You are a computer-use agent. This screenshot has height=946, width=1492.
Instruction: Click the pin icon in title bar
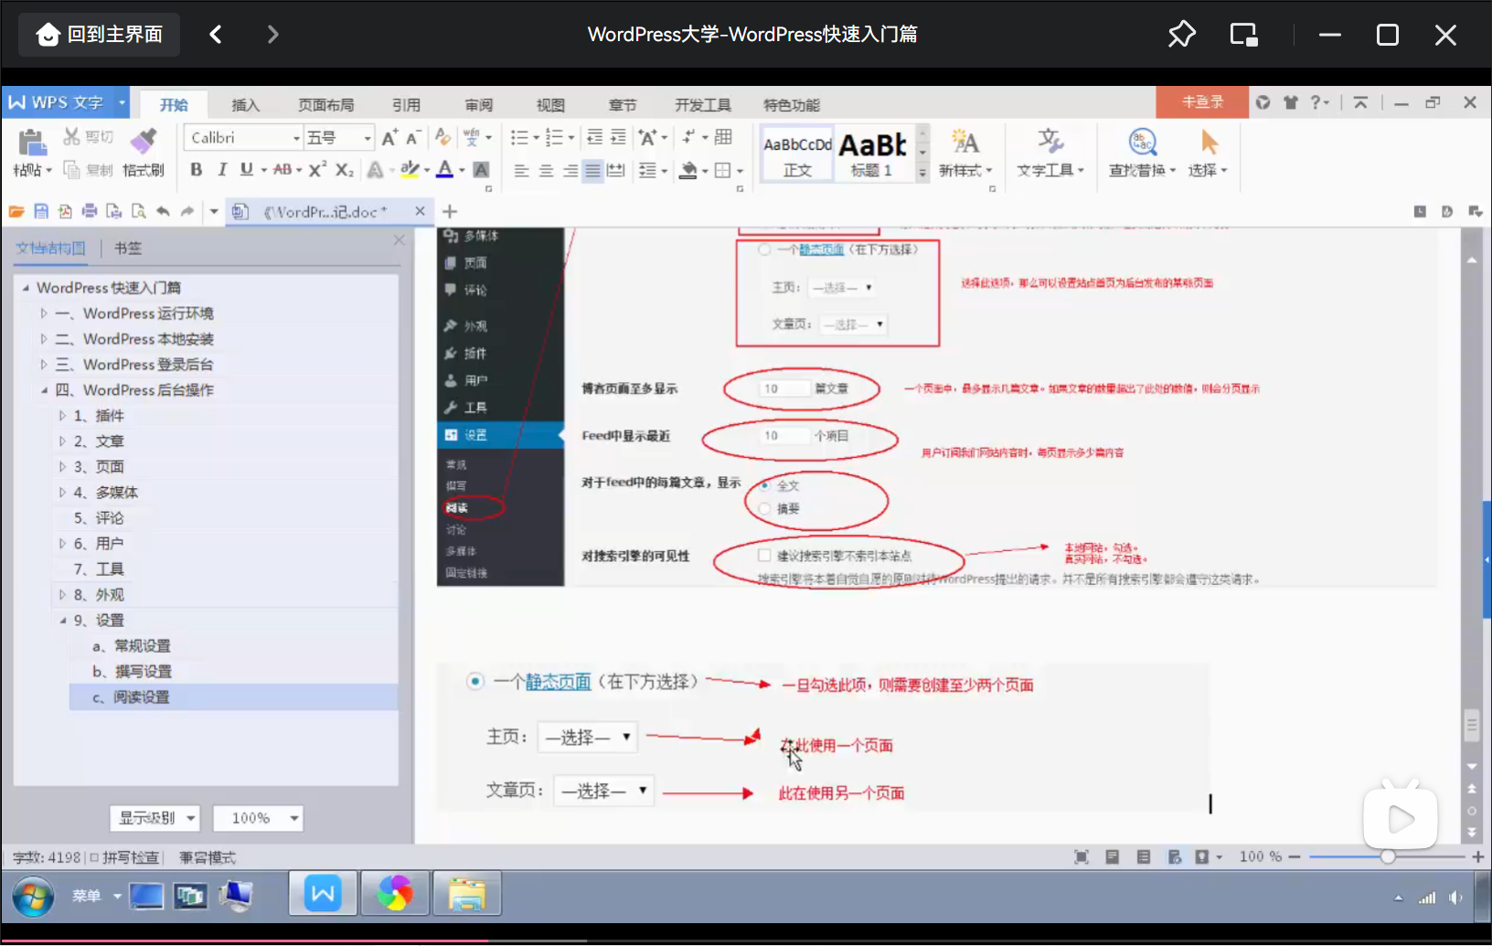(1182, 35)
